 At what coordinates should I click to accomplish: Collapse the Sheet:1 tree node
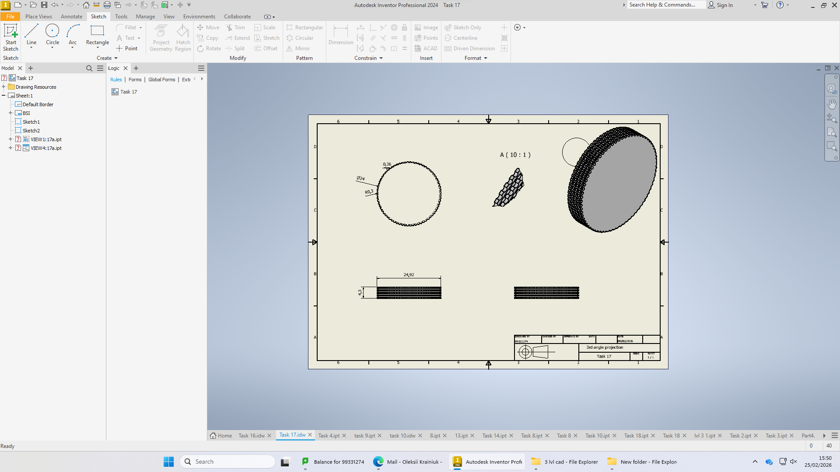[x=3, y=96]
